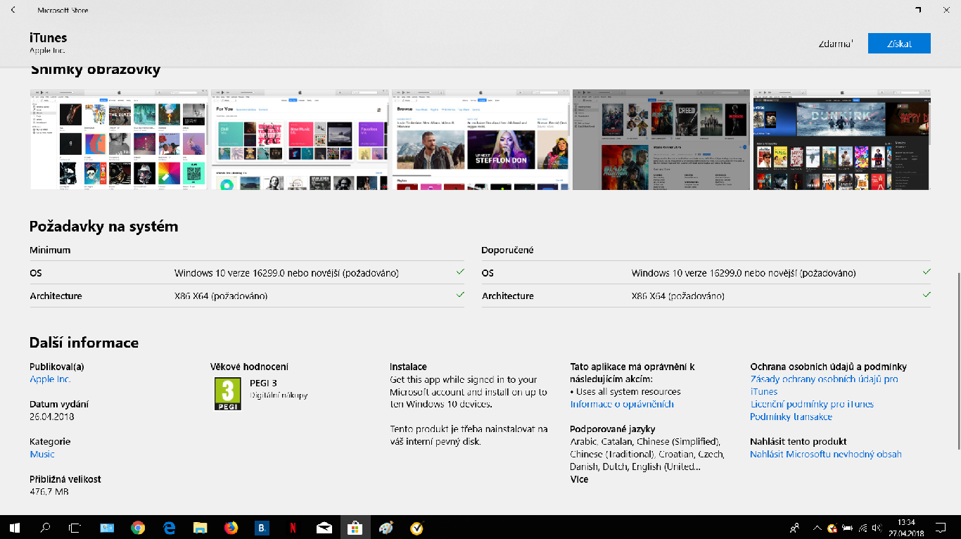Viewport: 961px width, 539px height.
Task: Click Nahlásit Microsoftu nevhodný obsah link
Action: coord(825,455)
